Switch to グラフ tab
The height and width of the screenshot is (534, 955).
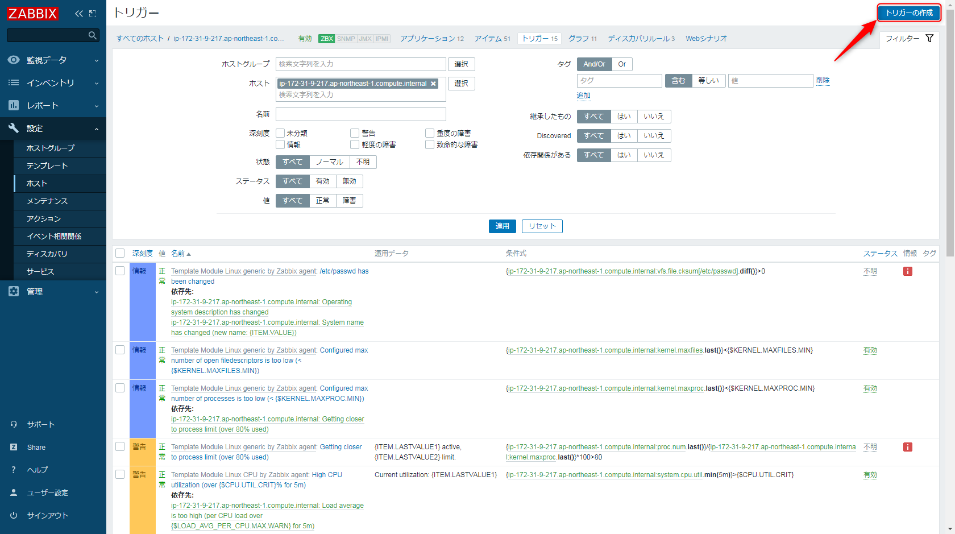[583, 39]
